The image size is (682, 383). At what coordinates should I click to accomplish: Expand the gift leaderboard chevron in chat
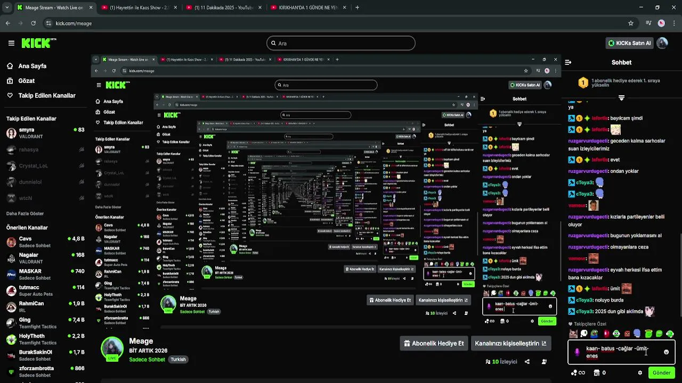621,98
